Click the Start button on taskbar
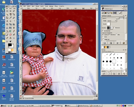This screenshot has width=134, height=107. (3, 106)
